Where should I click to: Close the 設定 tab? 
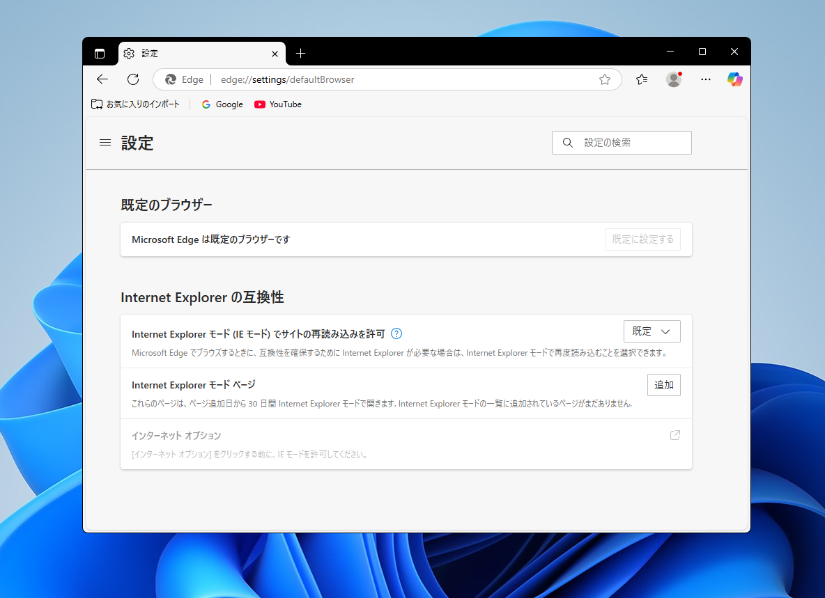[275, 54]
